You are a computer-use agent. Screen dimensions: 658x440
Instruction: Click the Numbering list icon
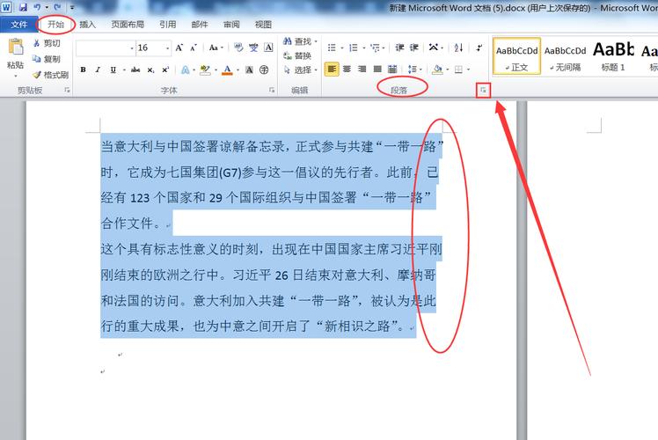click(x=354, y=48)
